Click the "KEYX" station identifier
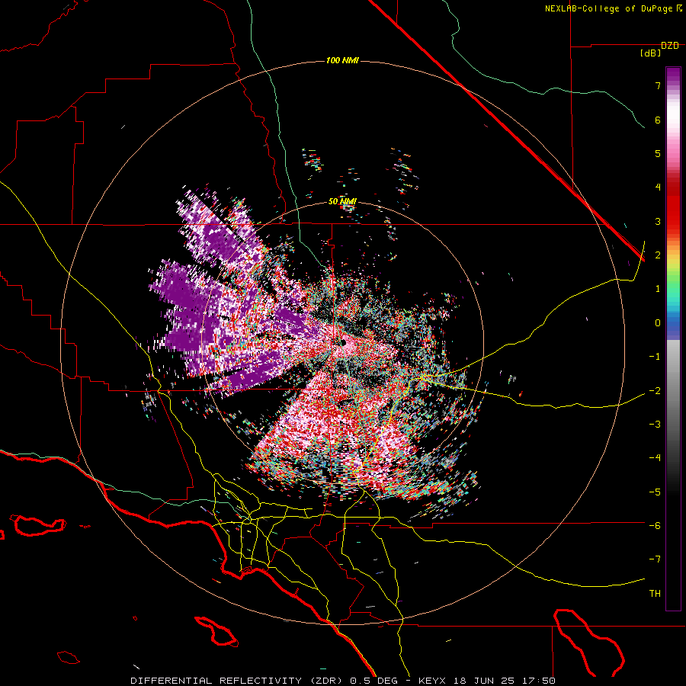The height and width of the screenshot is (686, 686). [x=433, y=681]
